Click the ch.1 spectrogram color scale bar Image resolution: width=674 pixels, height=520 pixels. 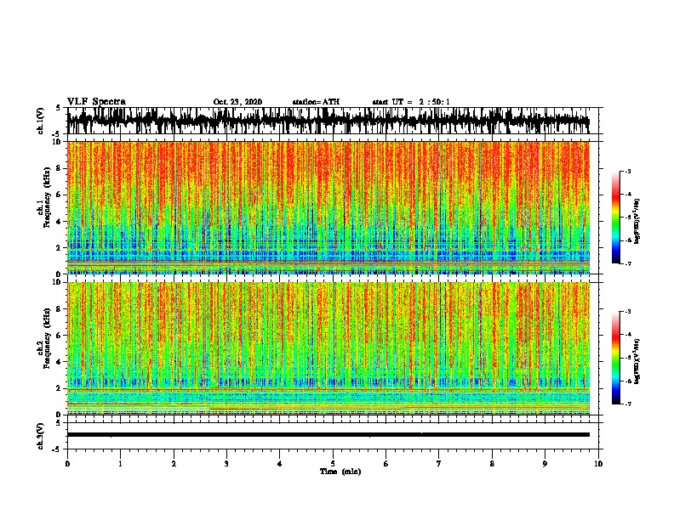point(615,218)
